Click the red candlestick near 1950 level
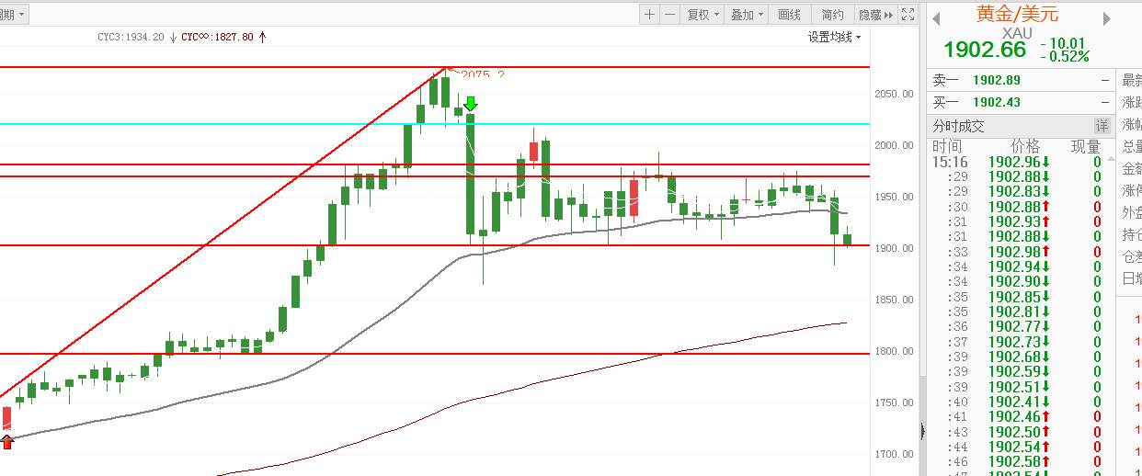The height and width of the screenshot is (476, 1142). pyautogui.click(x=634, y=198)
